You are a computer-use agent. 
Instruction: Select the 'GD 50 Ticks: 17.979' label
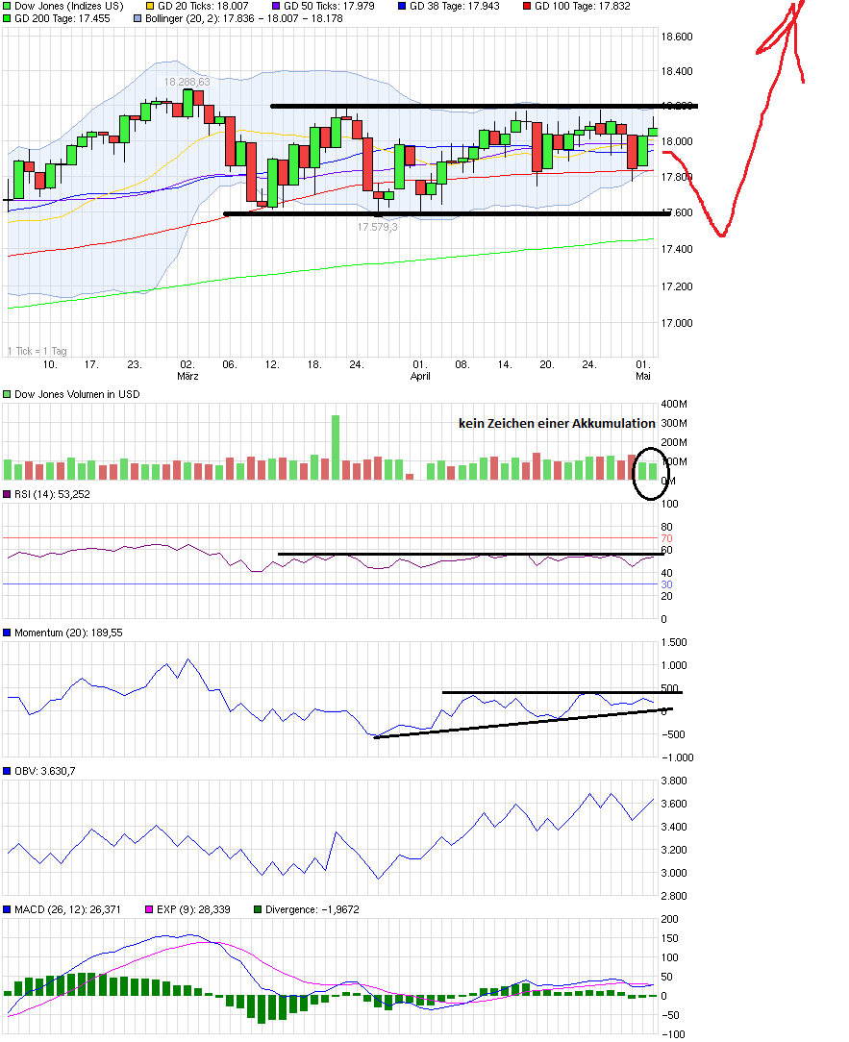tap(329, 6)
